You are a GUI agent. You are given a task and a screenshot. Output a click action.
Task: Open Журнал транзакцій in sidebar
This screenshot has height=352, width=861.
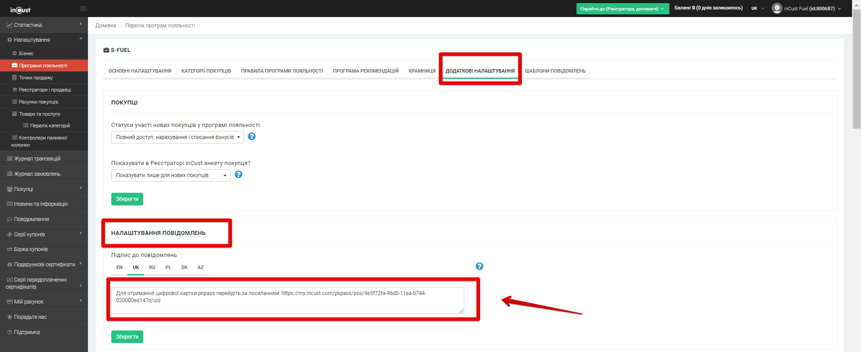(44, 159)
